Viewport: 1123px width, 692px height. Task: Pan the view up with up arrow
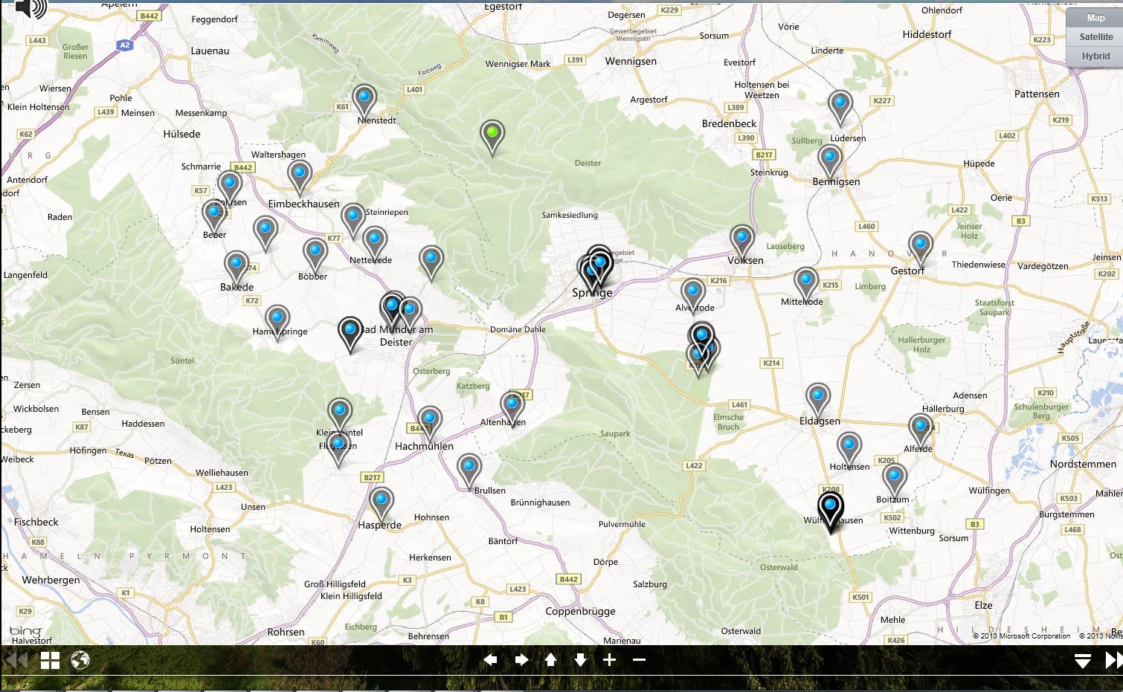coord(550,660)
